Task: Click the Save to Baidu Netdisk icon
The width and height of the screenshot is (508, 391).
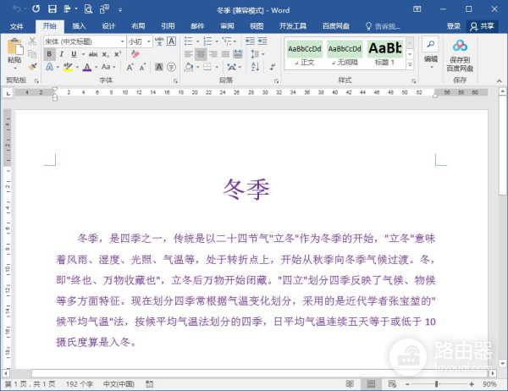Action: pos(460,51)
